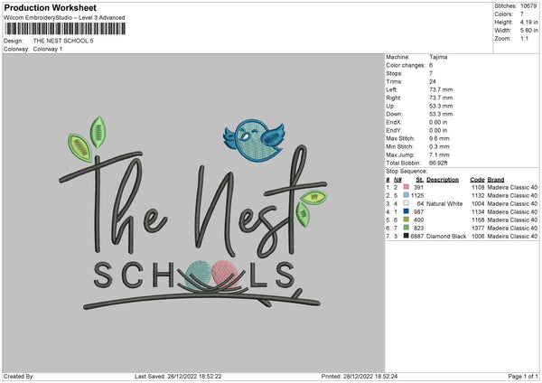Select the light blue swatch for code 1132
The image size is (542, 383).
point(406,195)
